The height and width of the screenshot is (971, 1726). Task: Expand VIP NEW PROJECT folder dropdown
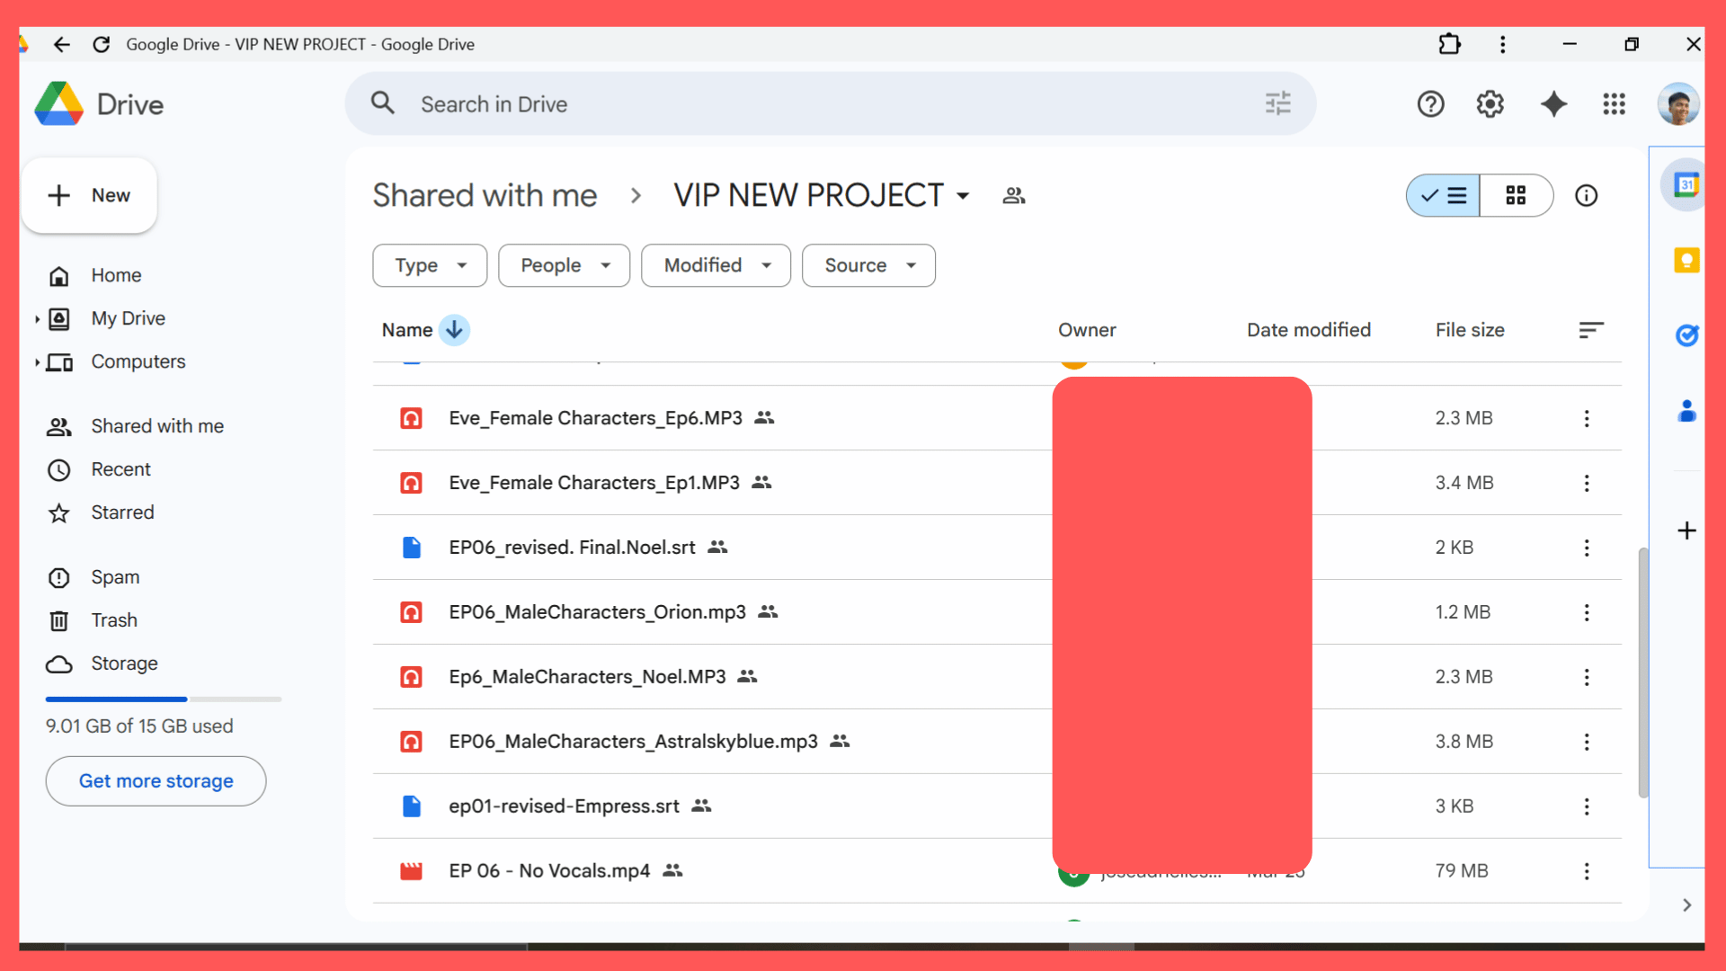click(x=963, y=196)
